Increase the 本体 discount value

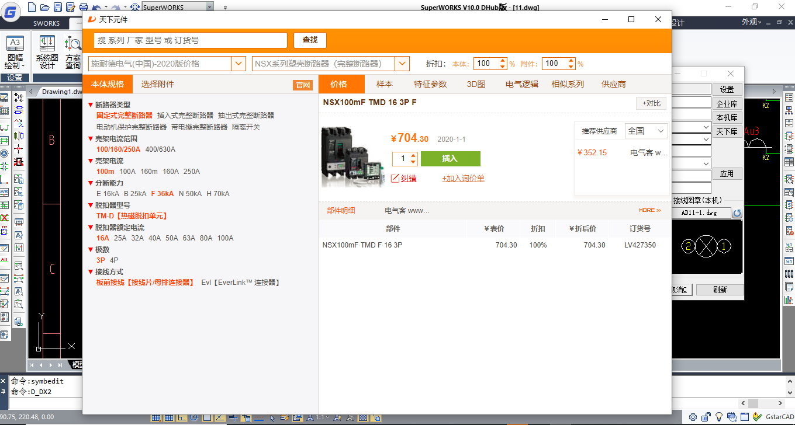pyautogui.click(x=502, y=61)
